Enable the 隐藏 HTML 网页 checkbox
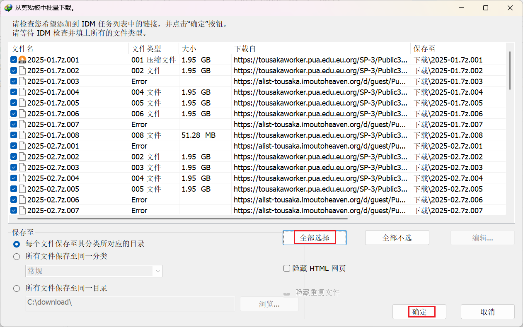 point(287,269)
